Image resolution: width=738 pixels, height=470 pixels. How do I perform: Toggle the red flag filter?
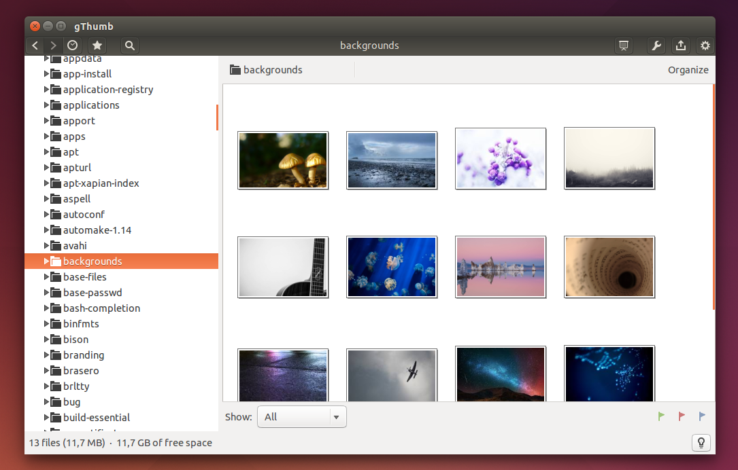click(681, 416)
